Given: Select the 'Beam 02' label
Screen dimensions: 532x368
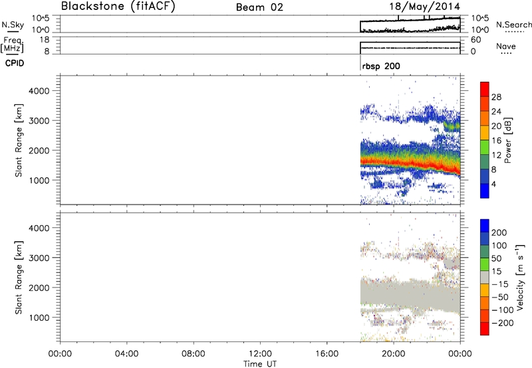Looking at the screenshot, I should click(259, 7).
